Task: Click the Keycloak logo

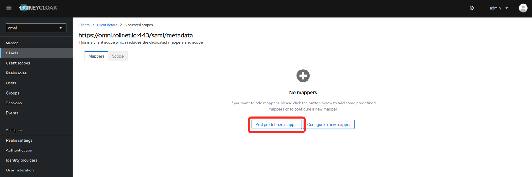Action: pos(38,8)
